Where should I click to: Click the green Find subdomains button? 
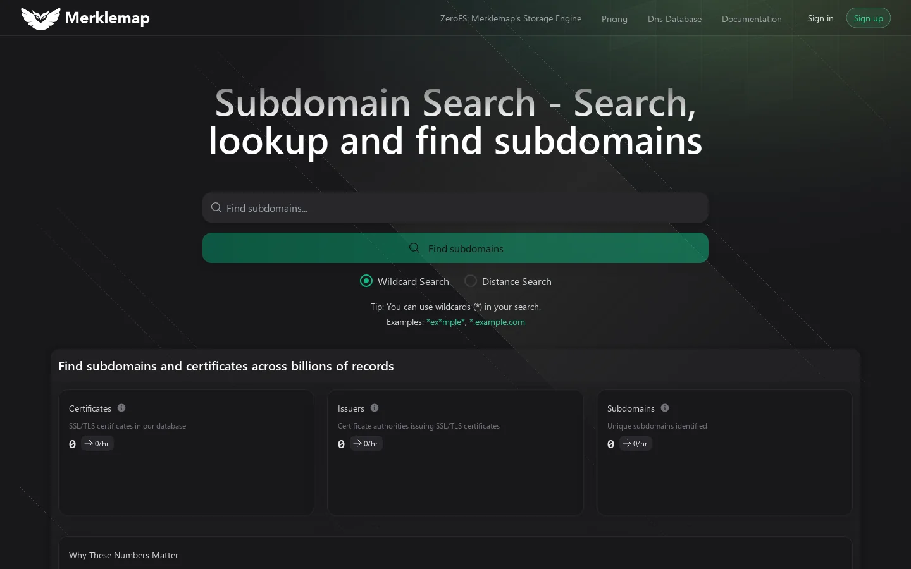455,248
